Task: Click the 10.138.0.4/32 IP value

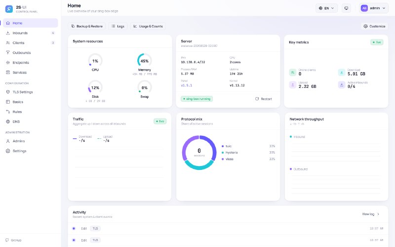Action: [193, 62]
